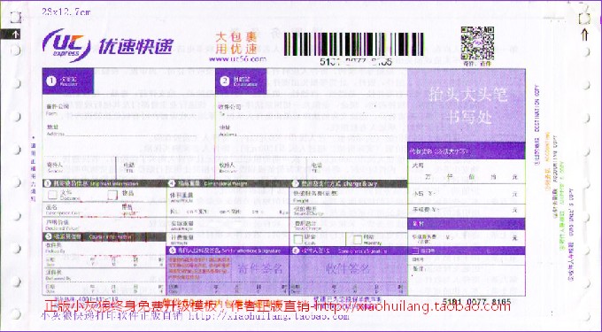Click the Dimensional Weight section header
The height and width of the screenshot is (332, 602).
point(228,183)
